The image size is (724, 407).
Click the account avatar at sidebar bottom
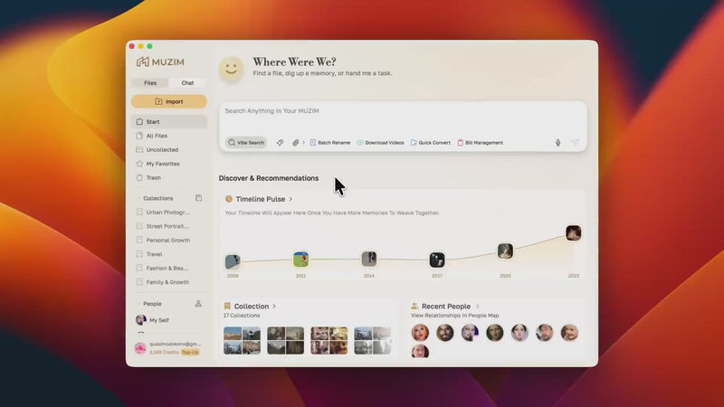click(x=140, y=348)
